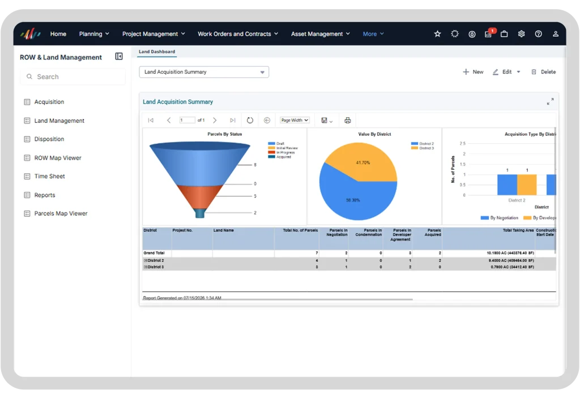Collapse the ROW & Land Management sidebar

coord(119,56)
